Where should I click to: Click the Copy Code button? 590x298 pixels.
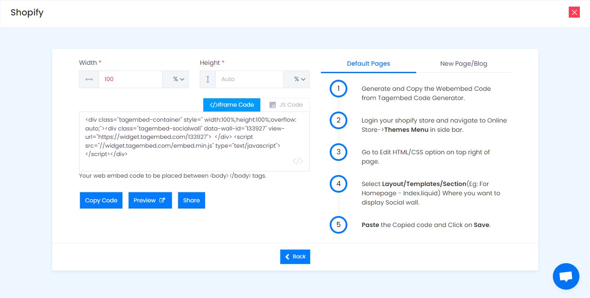point(101,200)
